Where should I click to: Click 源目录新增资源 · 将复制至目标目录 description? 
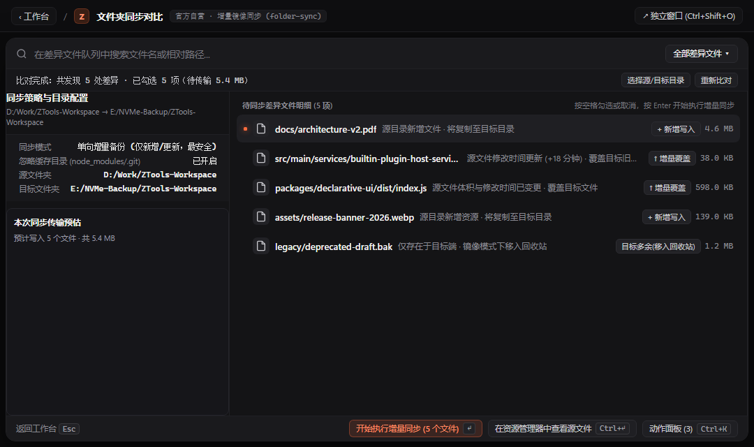click(x=485, y=217)
